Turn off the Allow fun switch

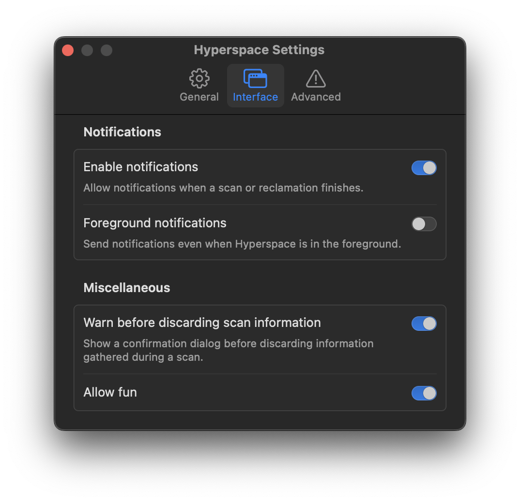coord(424,393)
